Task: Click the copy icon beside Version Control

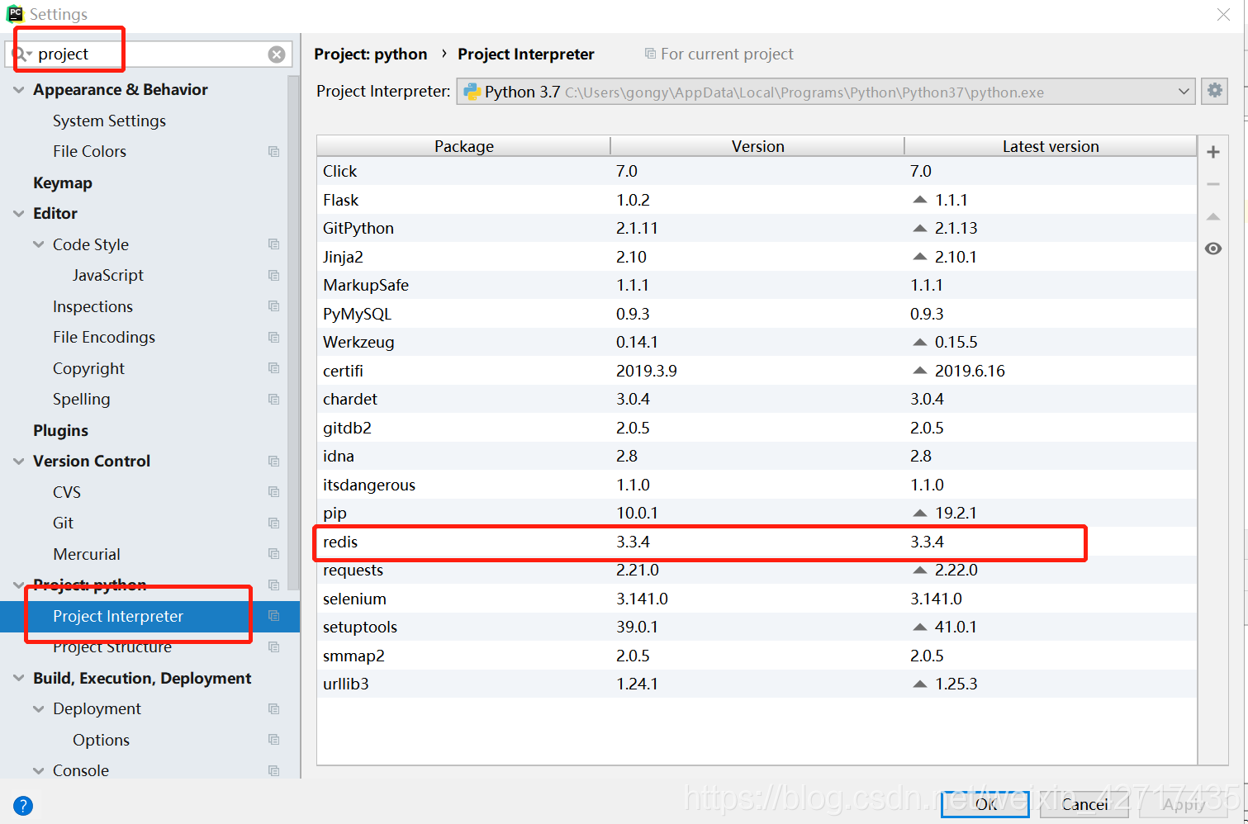Action: pos(274,461)
